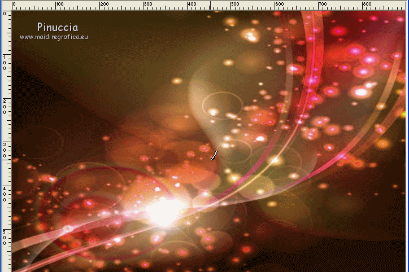Click the 800 mark on the horizontal ruler
This screenshot has height=272, width=409.
click(x=367, y=4)
